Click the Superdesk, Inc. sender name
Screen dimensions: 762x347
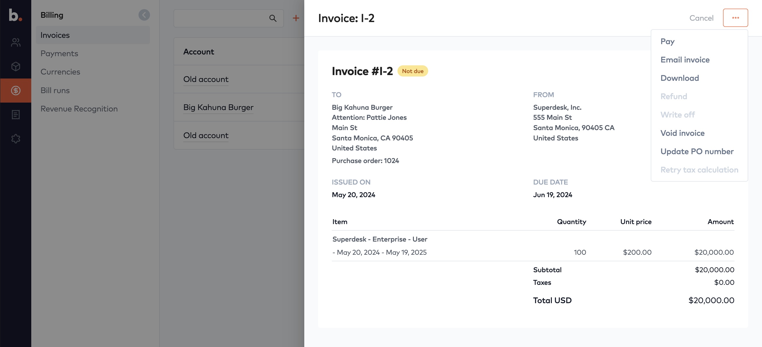pos(557,107)
